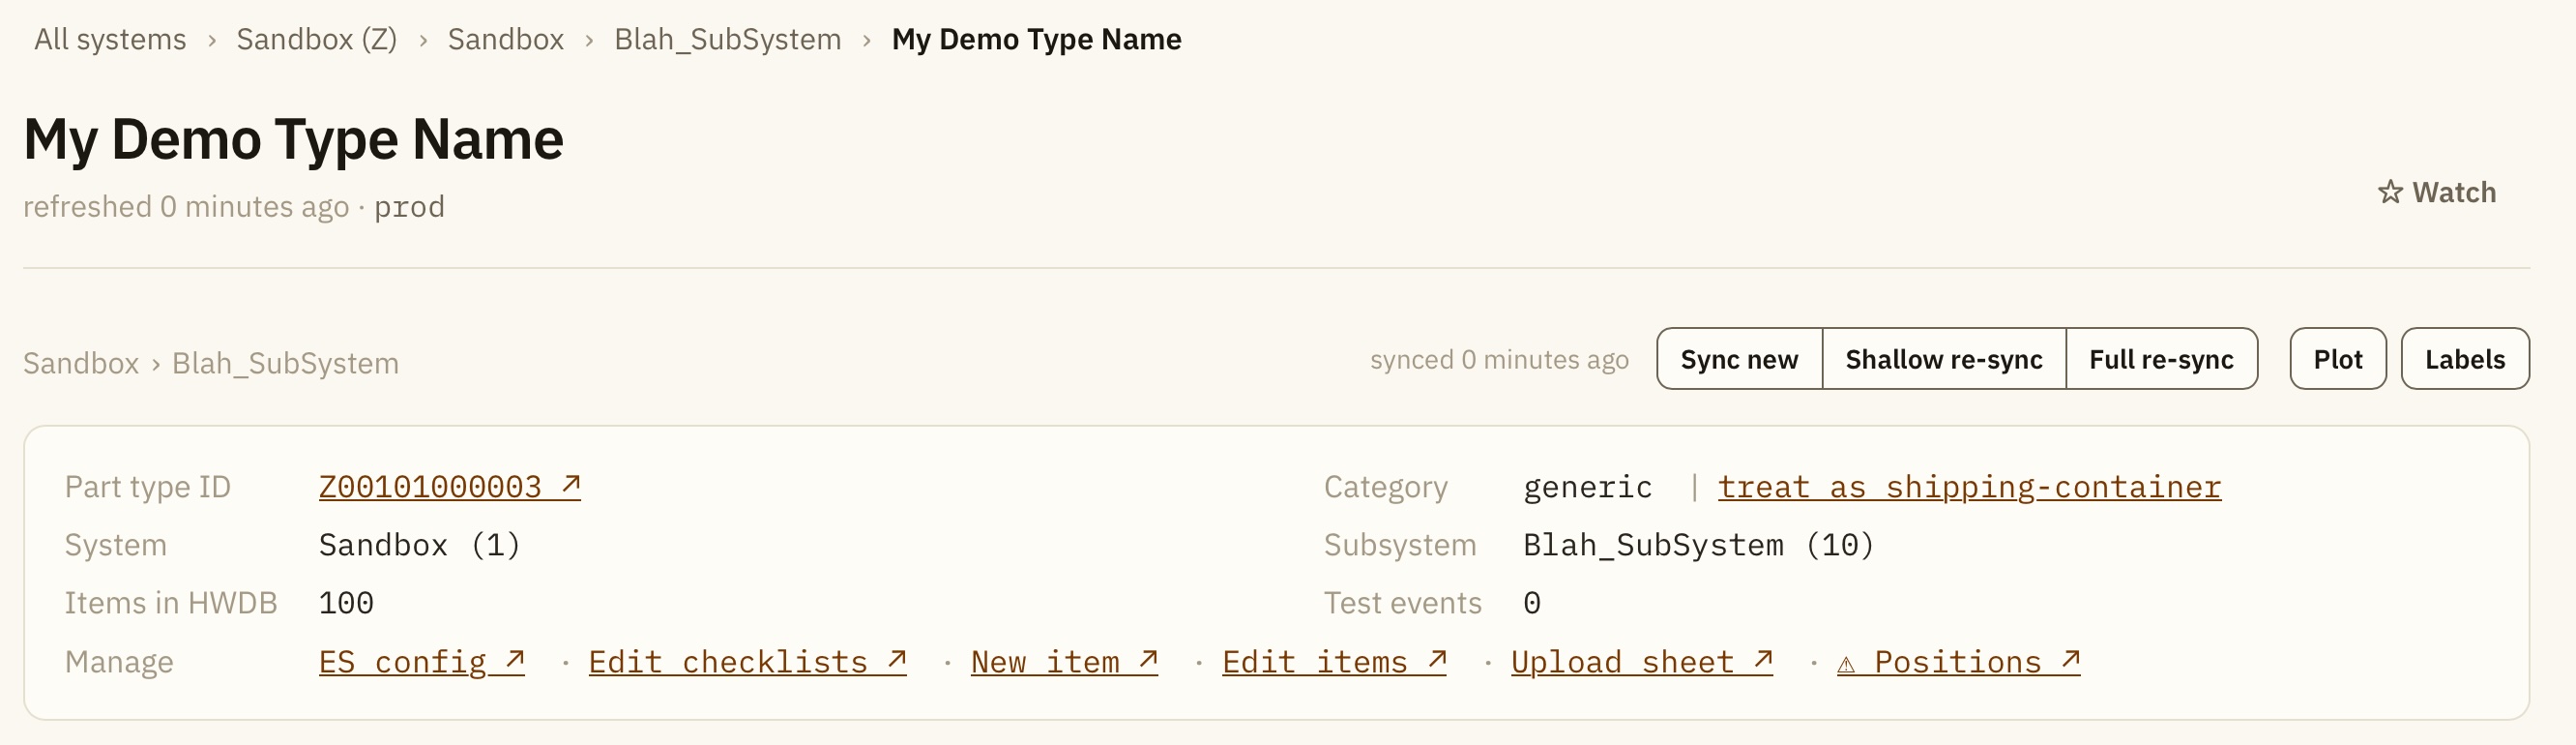The height and width of the screenshot is (745, 2576).
Task: Click the 'prod' environment label
Action: 409,207
